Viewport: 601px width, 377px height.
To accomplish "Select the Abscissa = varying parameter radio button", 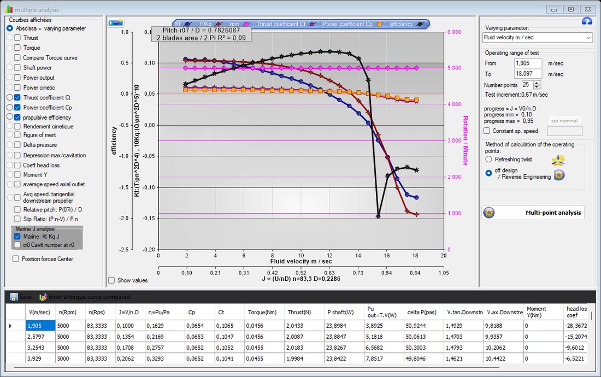I will pos(10,28).
